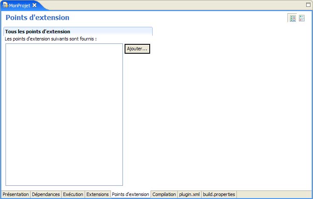Open the Compilation tab

(x=164, y=194)
